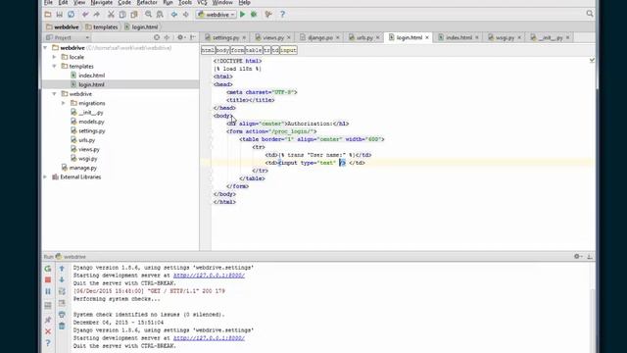Switch to the urls.py editor tab
Image resolution: width=627 pixels, height=353 pixels.
363,37
